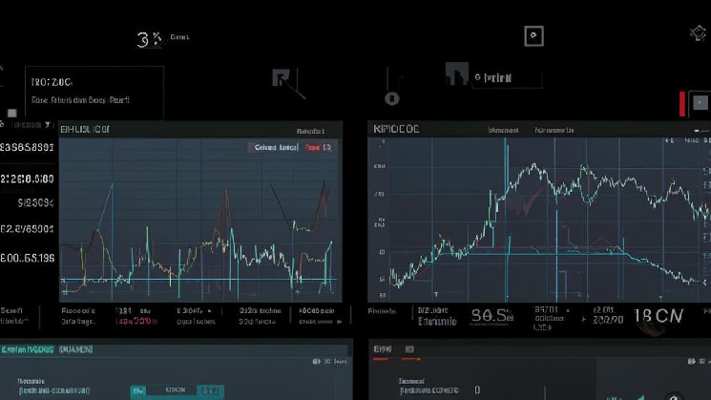Click the double-circle icon in bottom right panel

point(692,362)
